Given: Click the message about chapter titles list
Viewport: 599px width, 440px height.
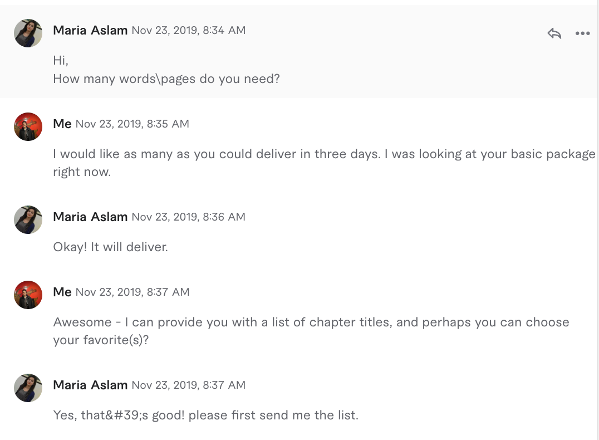Looking at the screenshot, I should (x=311, y=322).
